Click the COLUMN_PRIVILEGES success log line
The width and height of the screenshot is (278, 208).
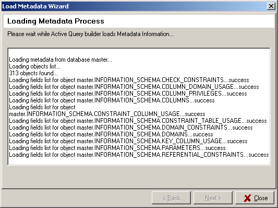(128, 94)
